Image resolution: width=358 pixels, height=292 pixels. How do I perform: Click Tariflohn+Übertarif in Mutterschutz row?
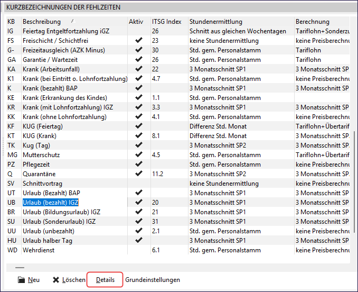point(323,155)
